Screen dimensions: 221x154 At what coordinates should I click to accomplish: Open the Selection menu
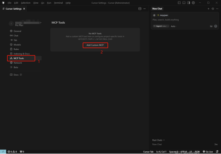[x=26, y=3]
